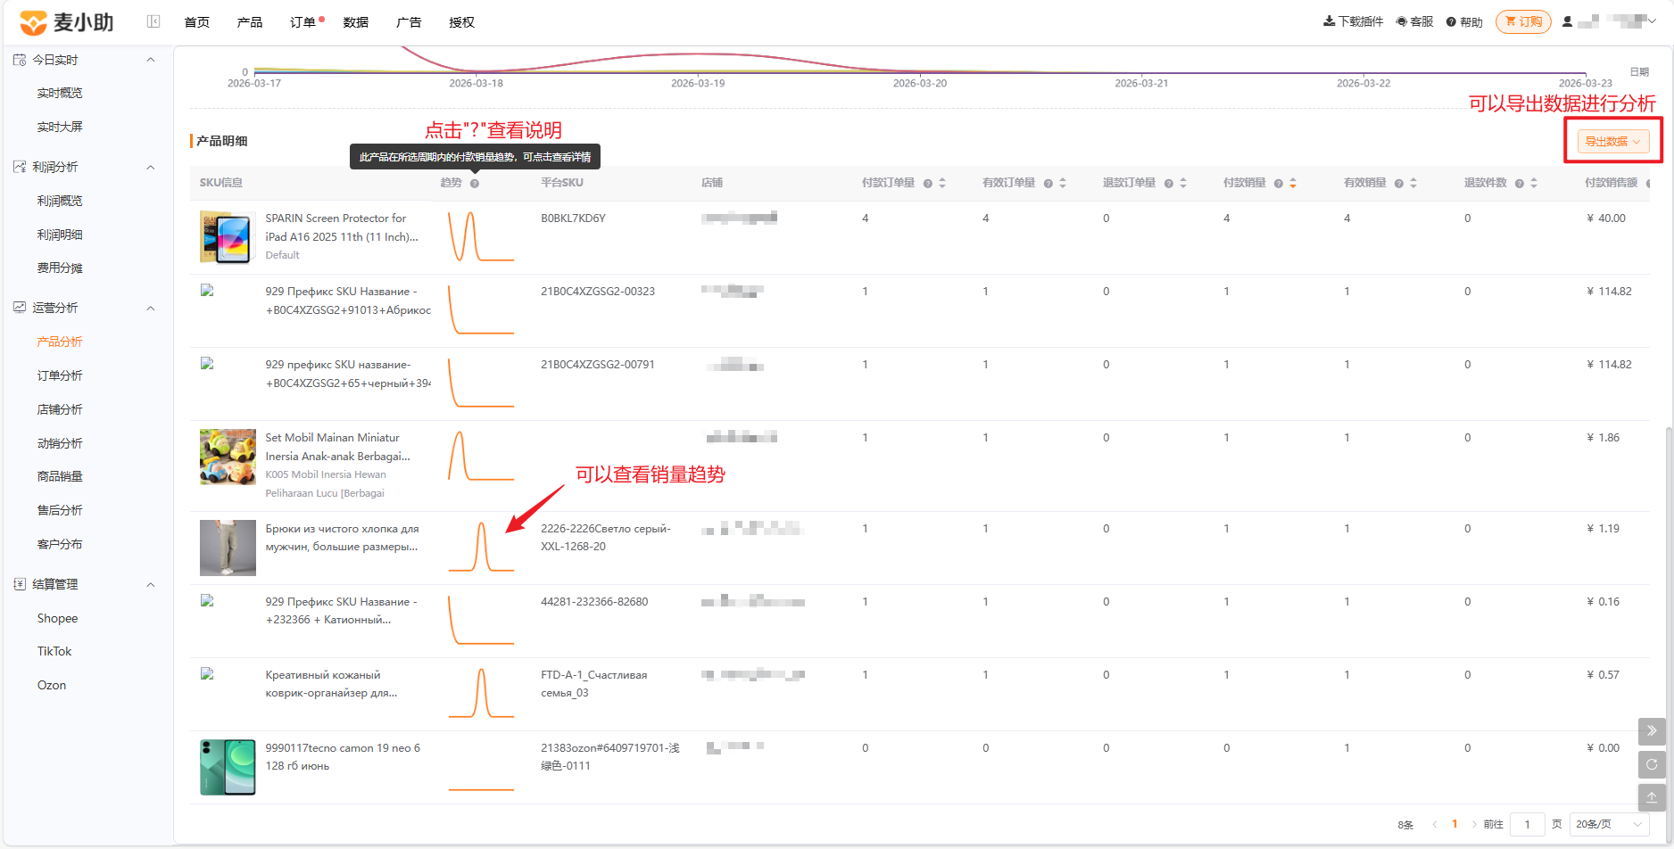Open the 20条/页 page size dropdown
This screenshot has height=849, width=1674.
pyautogui.click(x=1609, y=824)
